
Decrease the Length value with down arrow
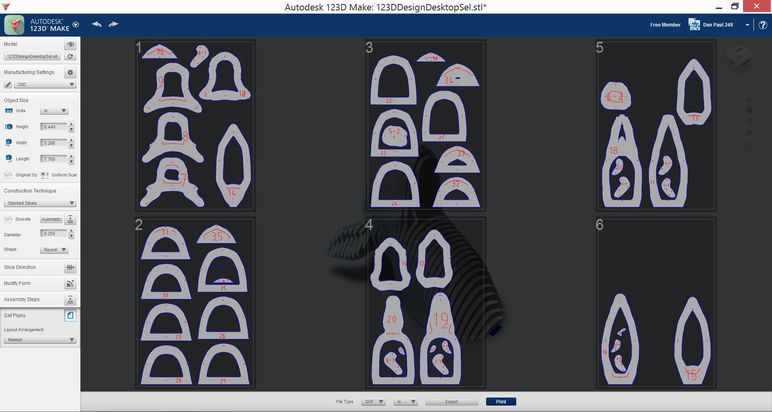pyautogui.click(x=71, y=162)
